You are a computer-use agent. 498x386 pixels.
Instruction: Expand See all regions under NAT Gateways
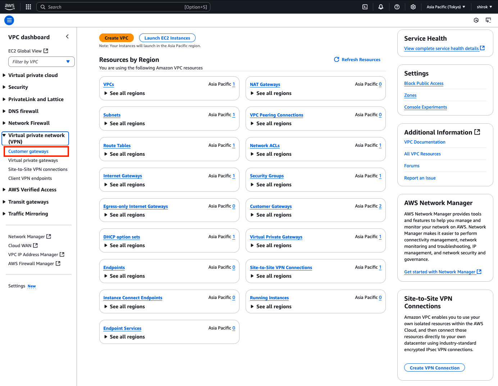(x=271, y=93)
